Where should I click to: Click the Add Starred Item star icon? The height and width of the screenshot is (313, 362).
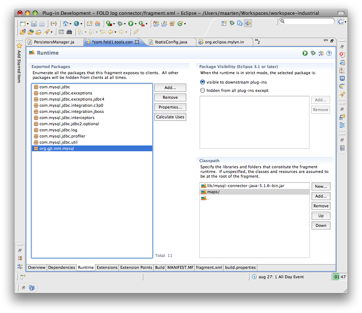click(20, 46)
